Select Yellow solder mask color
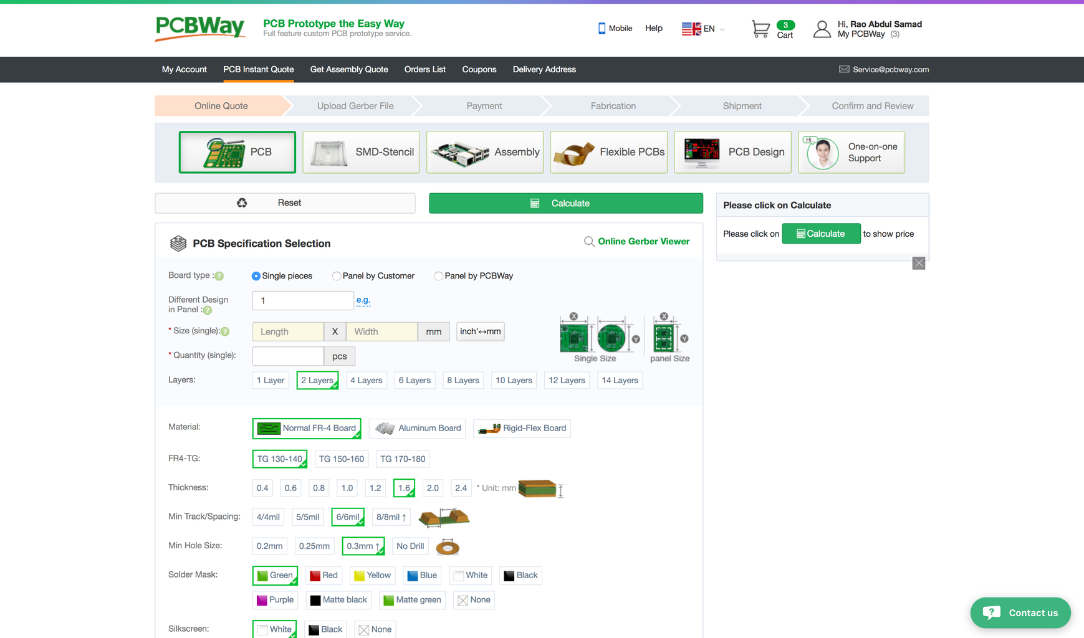 [373, 576]
